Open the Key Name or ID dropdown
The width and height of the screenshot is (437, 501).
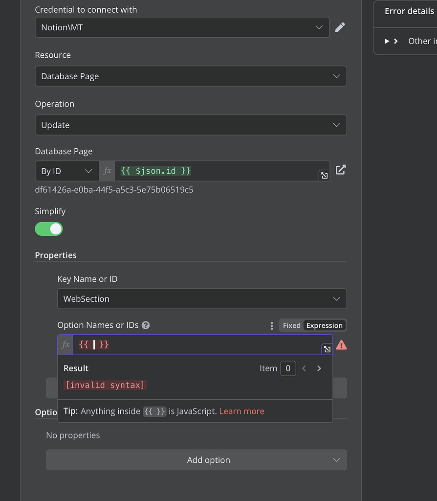coord(202,298)
